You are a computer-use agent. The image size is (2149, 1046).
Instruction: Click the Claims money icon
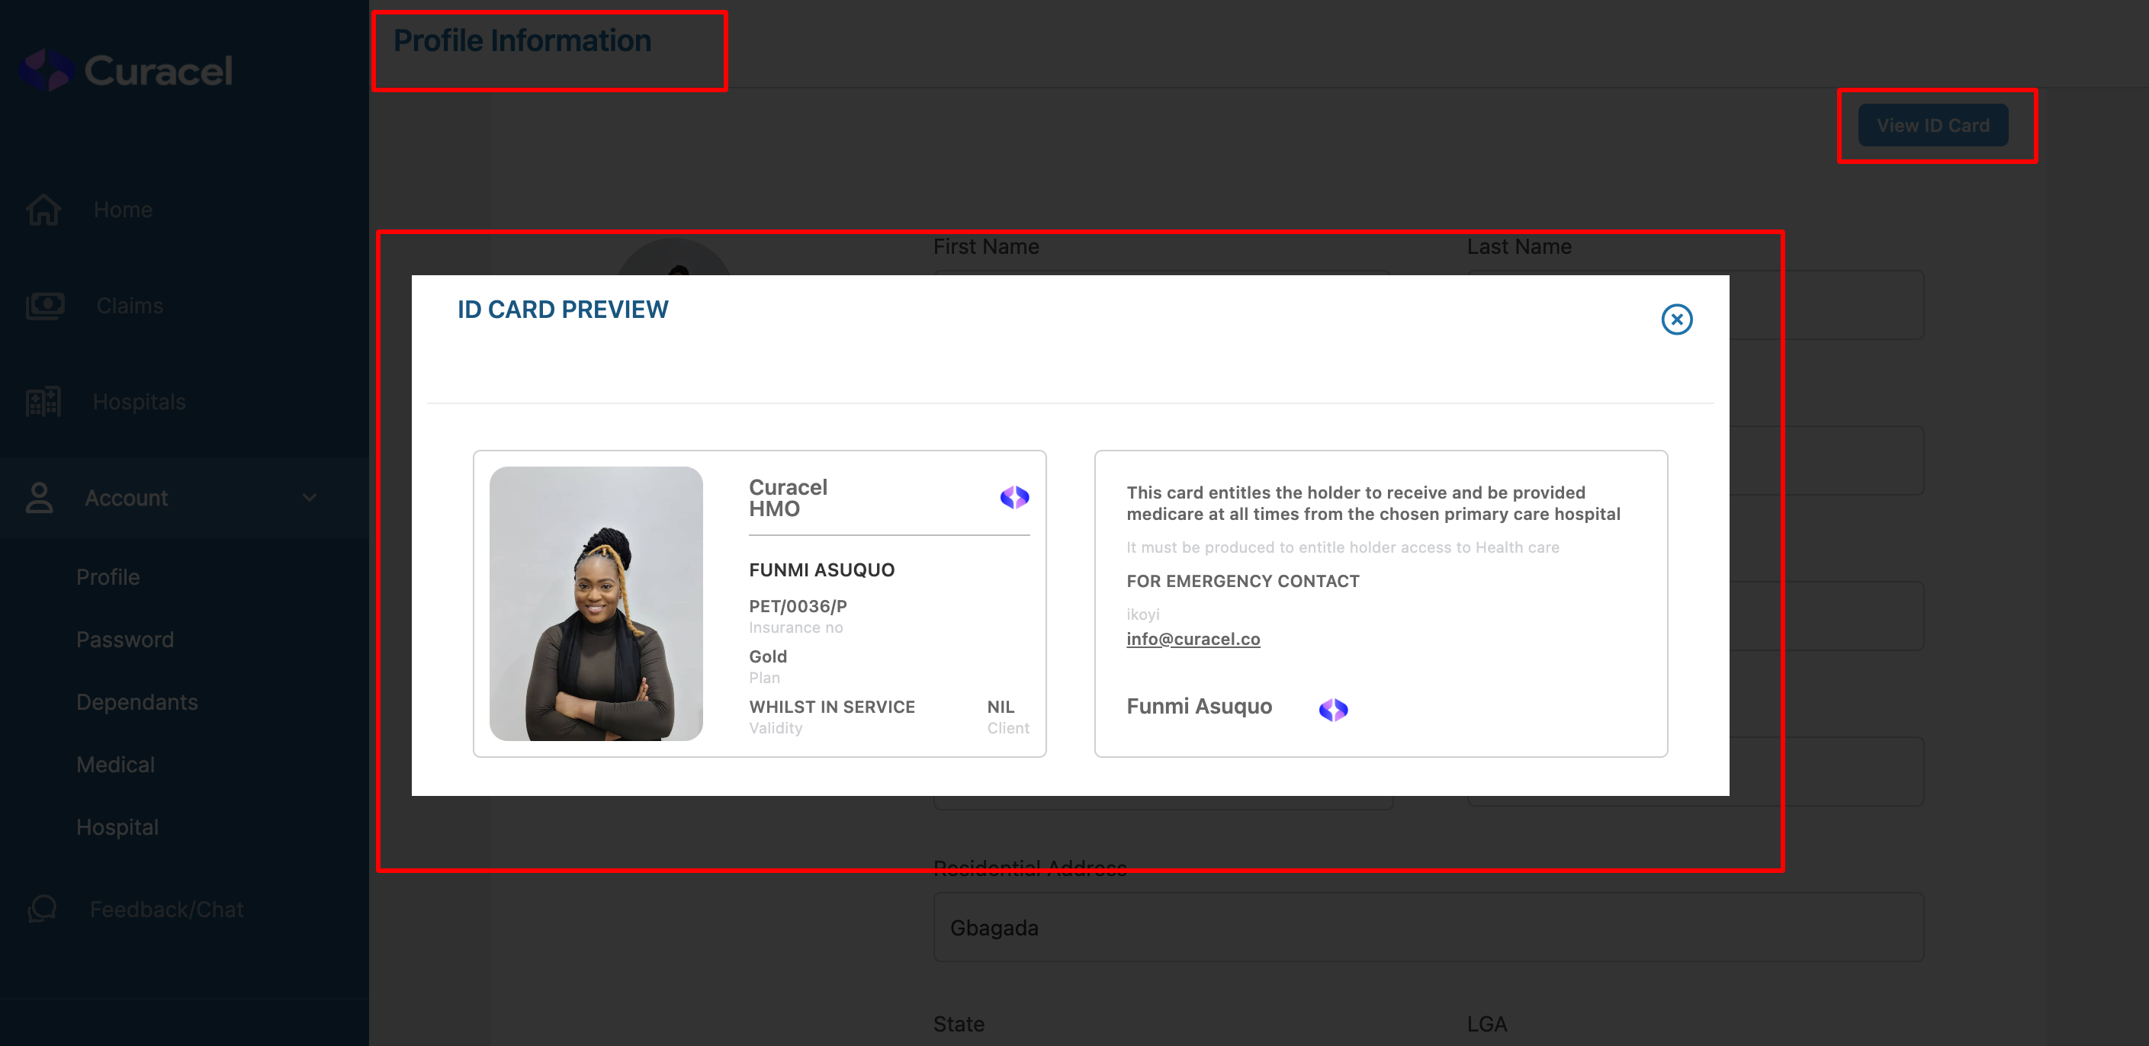tap(45, 305)
